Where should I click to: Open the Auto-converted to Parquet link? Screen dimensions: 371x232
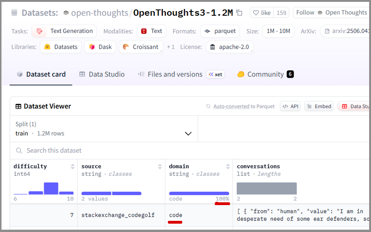tap(231, 107)
